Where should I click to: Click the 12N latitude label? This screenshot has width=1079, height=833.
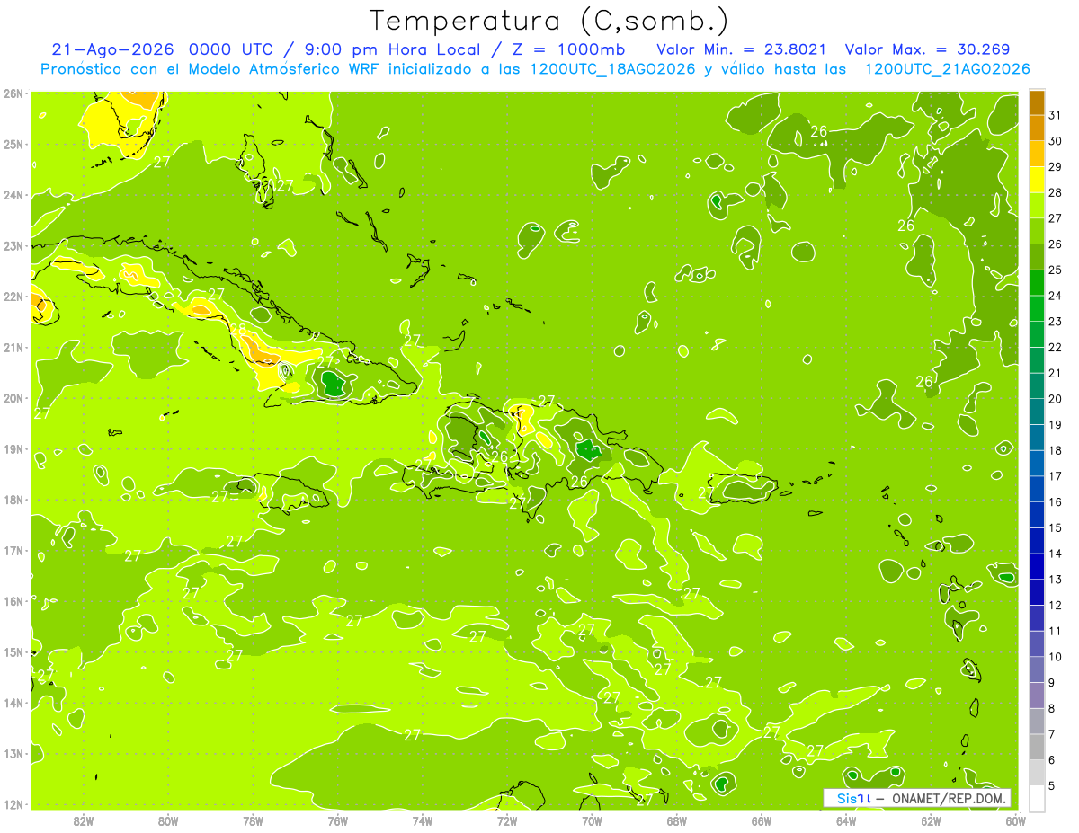coord(13,804)
